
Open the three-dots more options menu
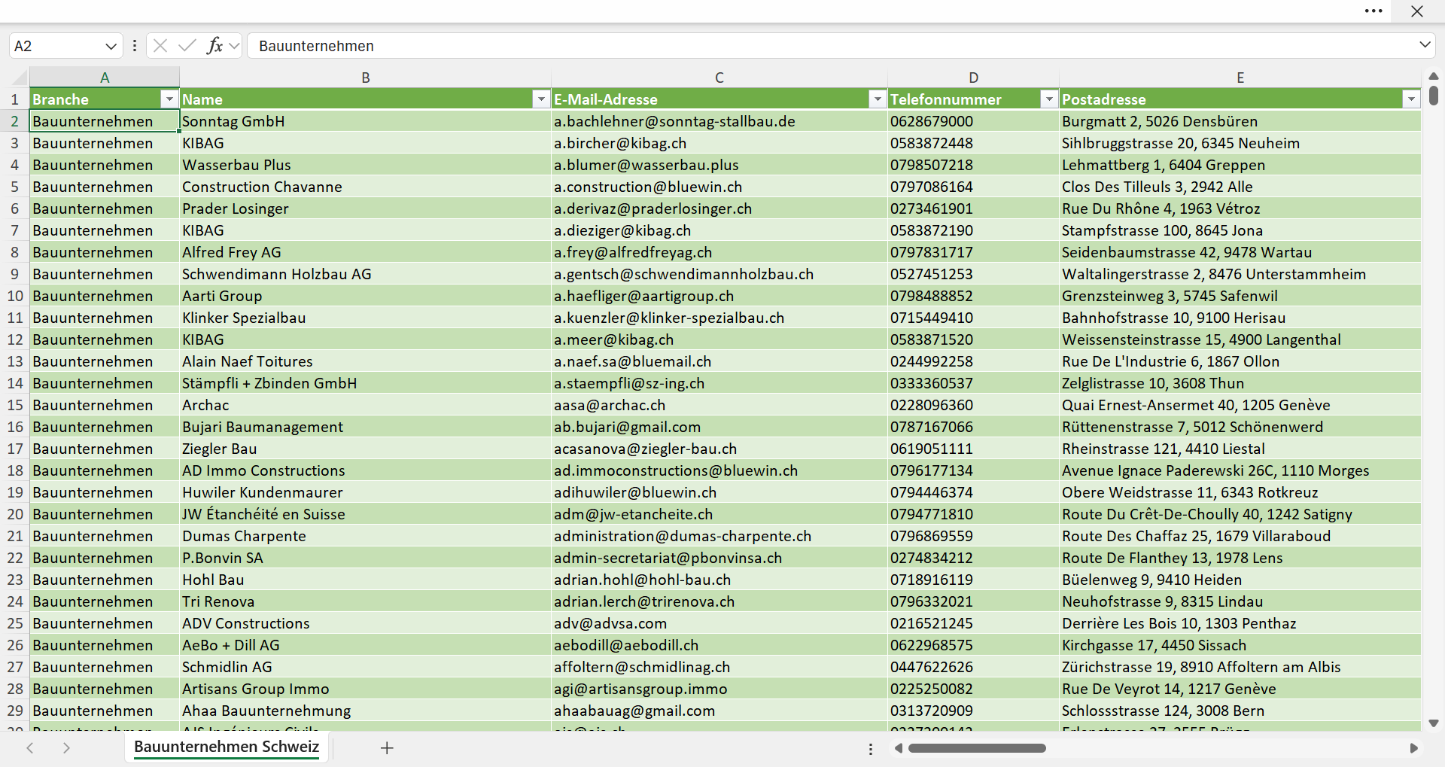click(1374, 11)
